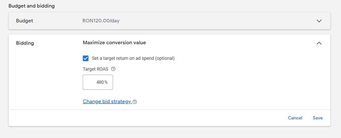Open the Change bid strategy link

click(107, 101)
